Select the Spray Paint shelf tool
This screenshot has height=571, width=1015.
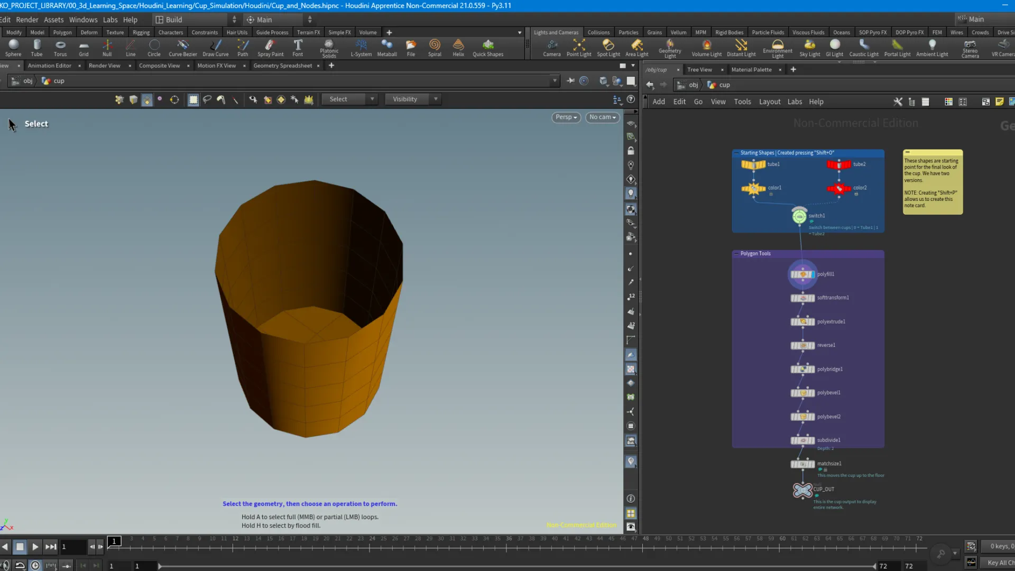coord(270,48)
